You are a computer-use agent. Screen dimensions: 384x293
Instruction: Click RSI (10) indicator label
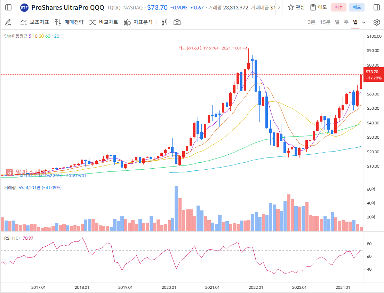(12, 238)
